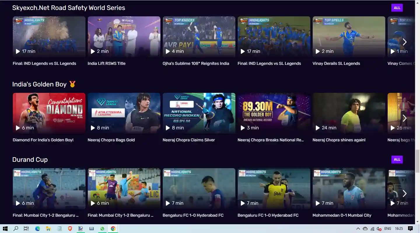Open taskbar search magnifier

tap(16, 229)
